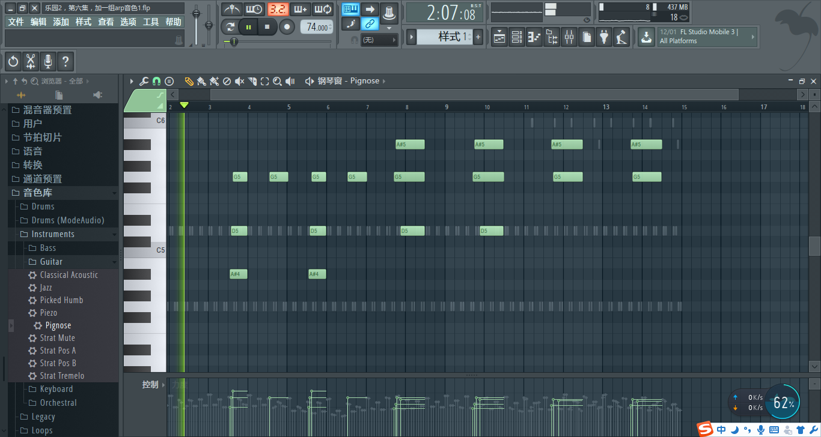Open the 编辑 menu
Screen dimensions: 821x437
(38, 22)
